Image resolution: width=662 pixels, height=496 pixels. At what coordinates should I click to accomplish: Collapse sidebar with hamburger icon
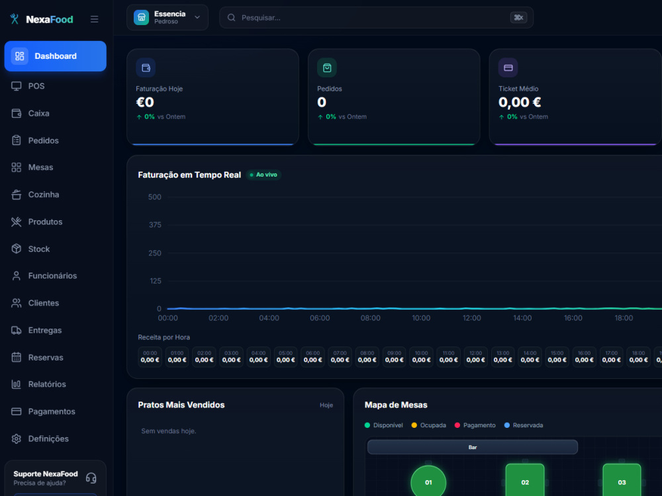(x=95, y=19)
